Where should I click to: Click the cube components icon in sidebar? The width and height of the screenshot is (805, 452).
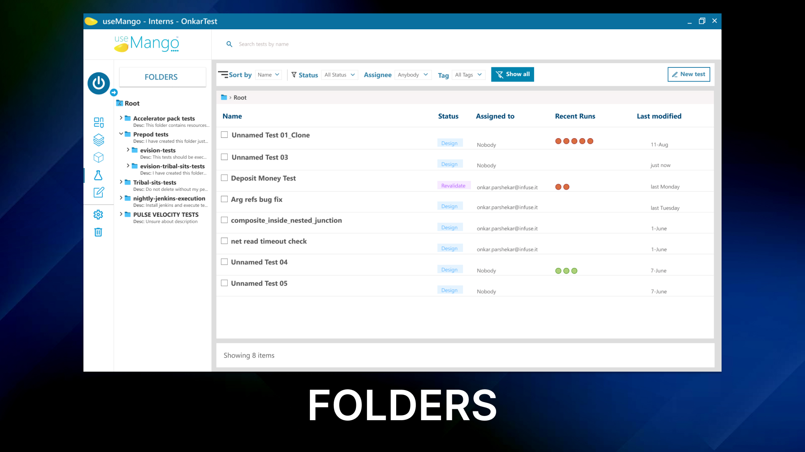click(x=98, y=157)
